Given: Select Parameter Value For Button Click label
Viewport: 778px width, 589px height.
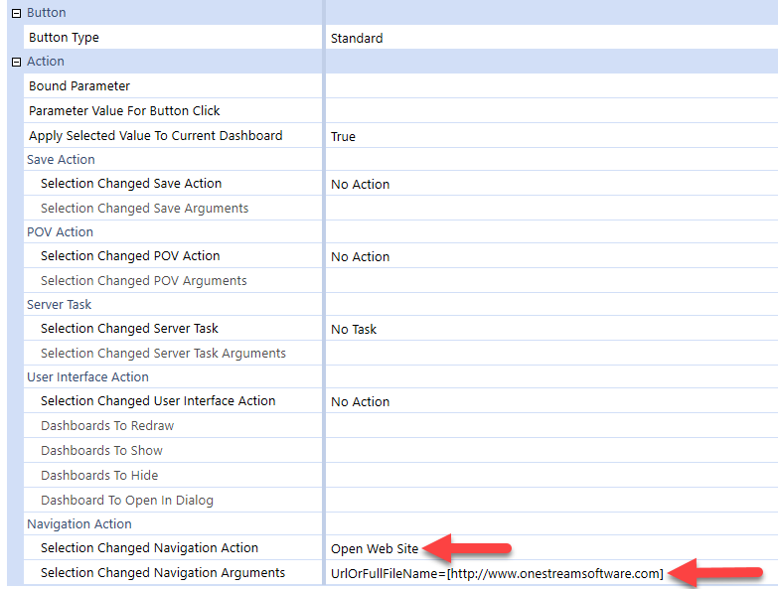Looking at the screenshot, I should [x=124, y=111].
